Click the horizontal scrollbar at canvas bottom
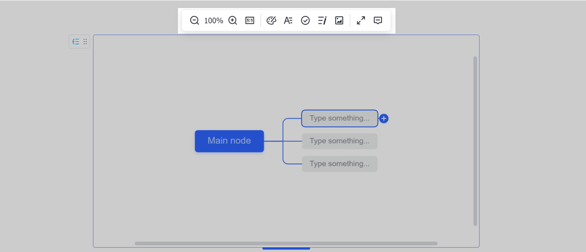Image resolution: width=586 pixels, height=252 pixels. point(286,243)
